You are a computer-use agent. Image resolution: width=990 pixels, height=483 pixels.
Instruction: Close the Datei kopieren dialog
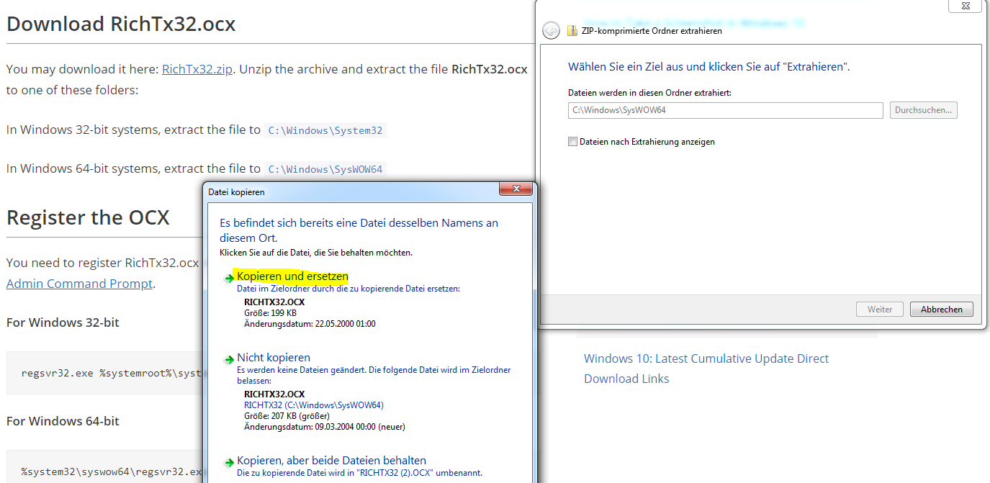click(x=517, y=189)
